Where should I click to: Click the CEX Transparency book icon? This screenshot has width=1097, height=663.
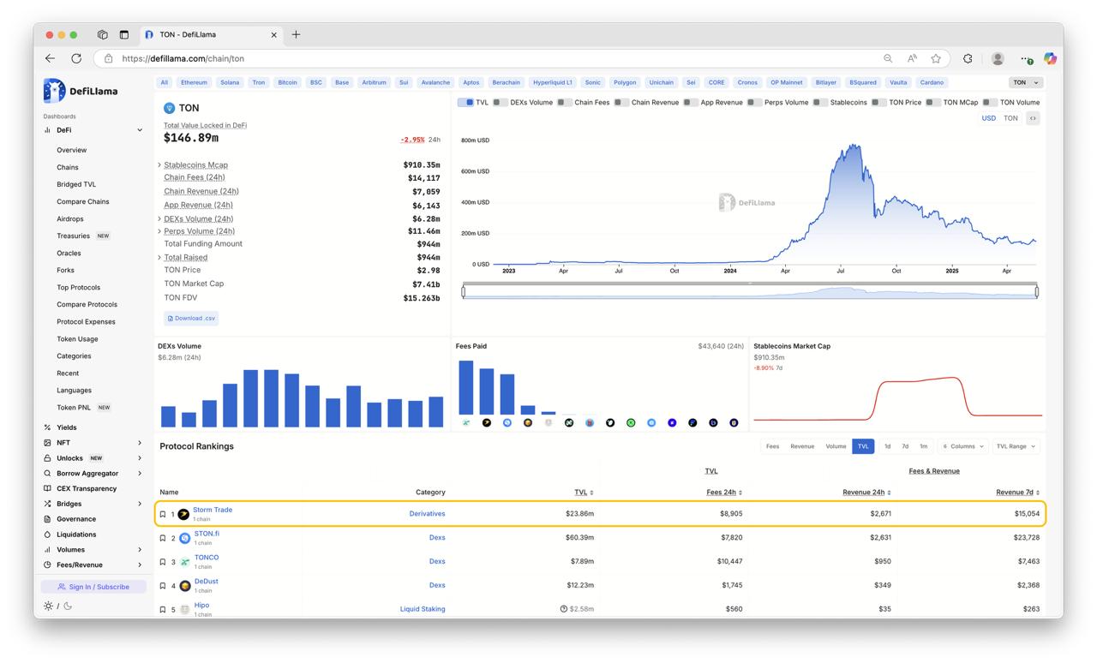coord(47,489)
